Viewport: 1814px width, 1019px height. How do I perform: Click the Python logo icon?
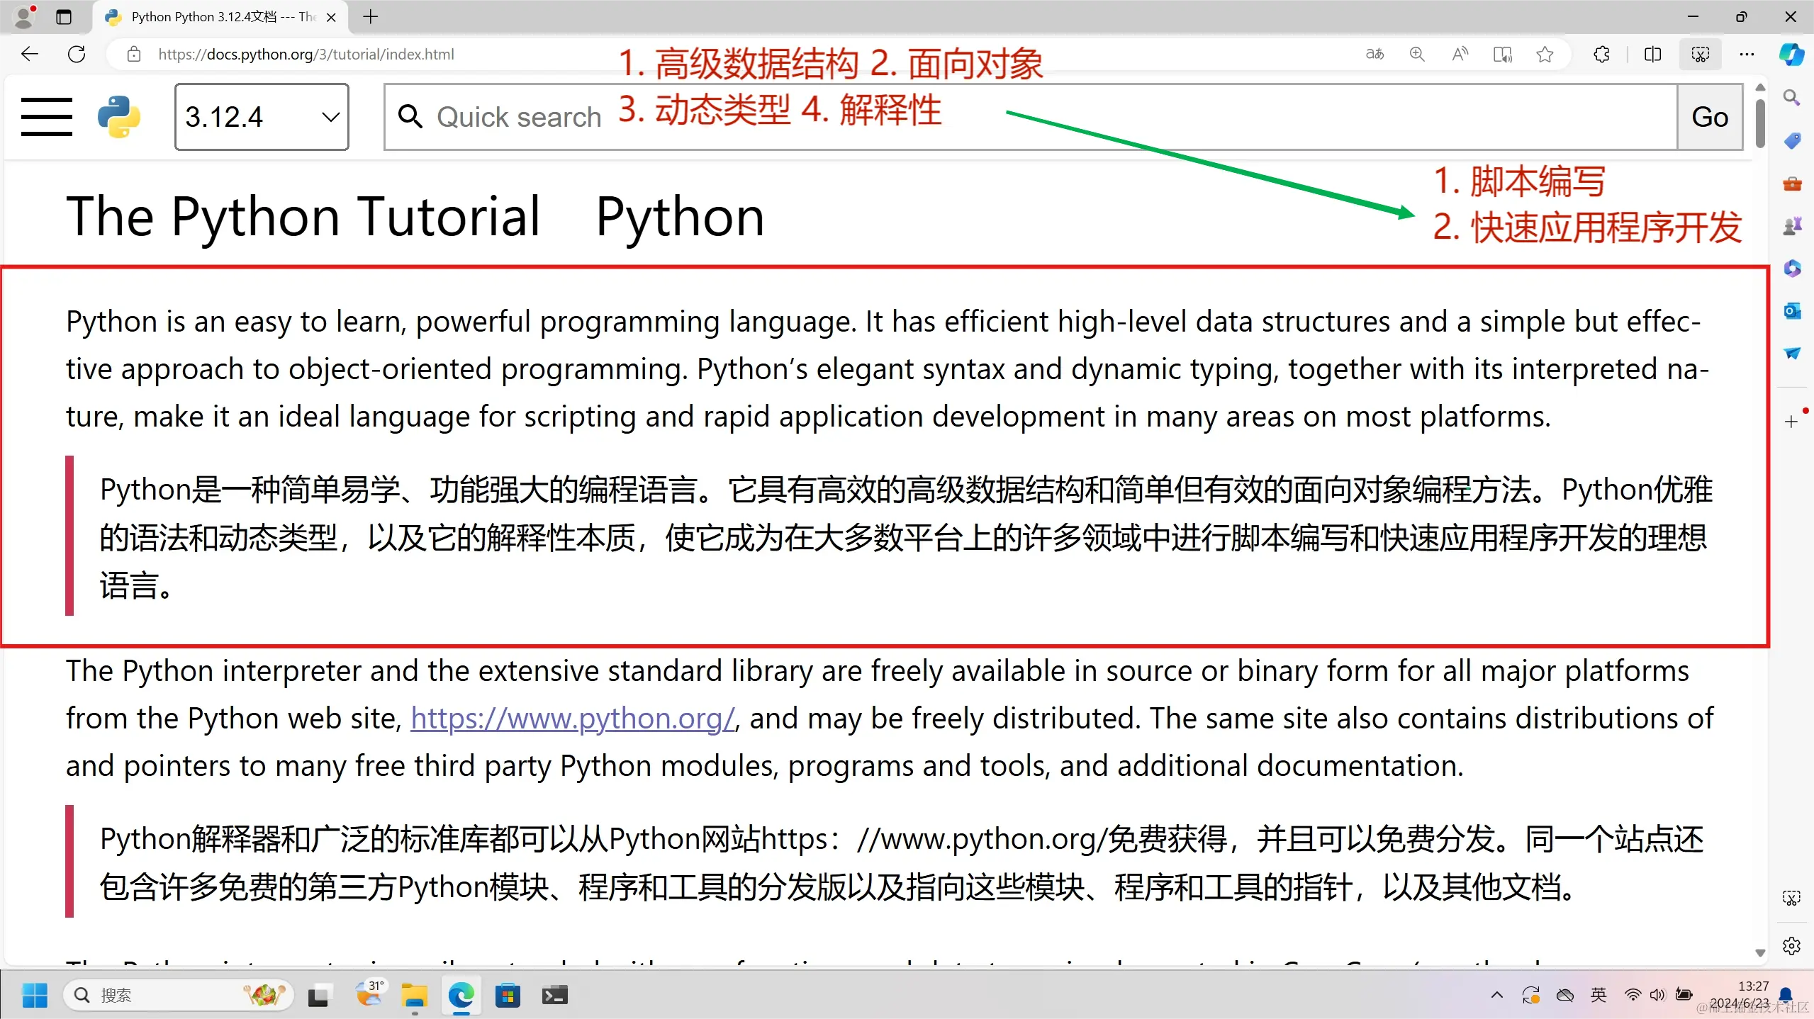click(x=119, y=117)
